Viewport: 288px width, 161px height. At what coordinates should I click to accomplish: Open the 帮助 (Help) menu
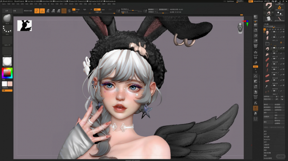pyautogui.click(x=114, y=4)
